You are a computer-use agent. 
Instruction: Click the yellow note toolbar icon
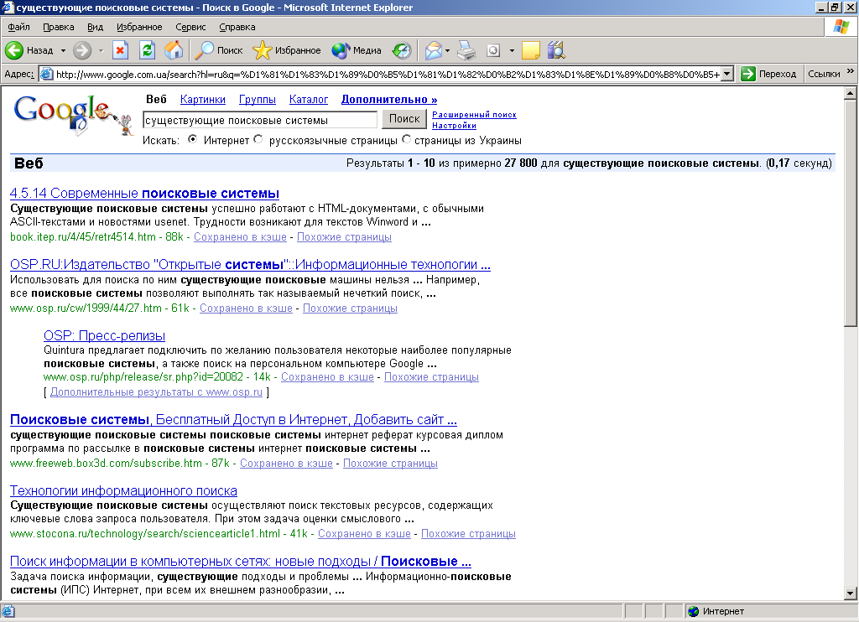530,50
